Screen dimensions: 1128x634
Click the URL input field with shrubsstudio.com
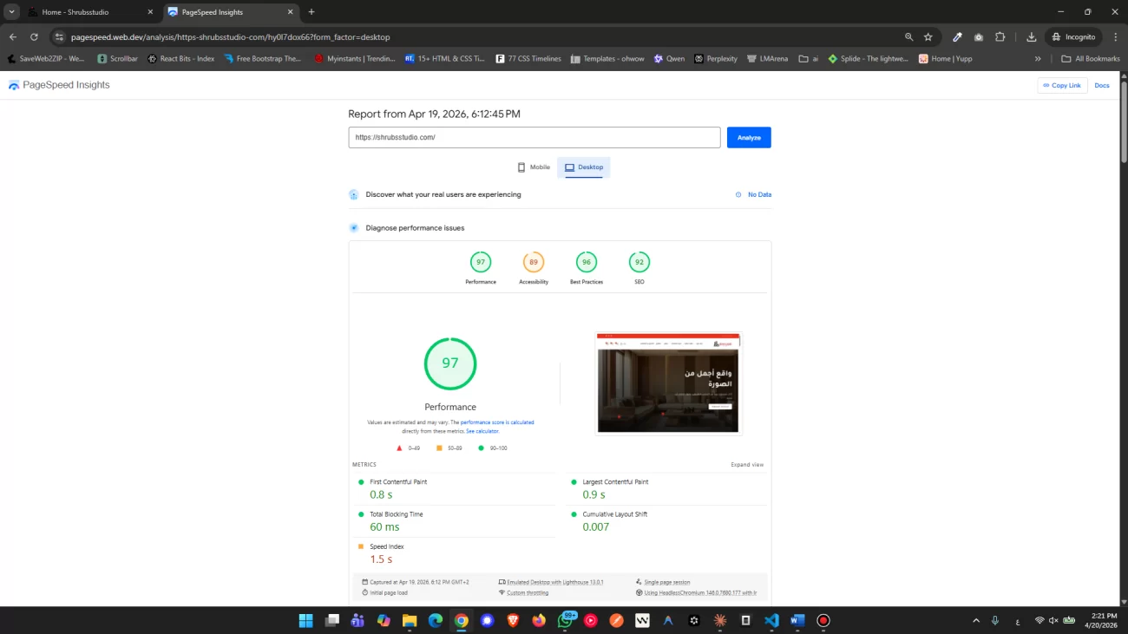coord(534,138)
